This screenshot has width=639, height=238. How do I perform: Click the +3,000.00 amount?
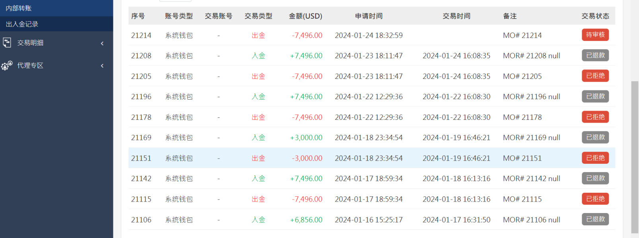[x=306, y=138]
